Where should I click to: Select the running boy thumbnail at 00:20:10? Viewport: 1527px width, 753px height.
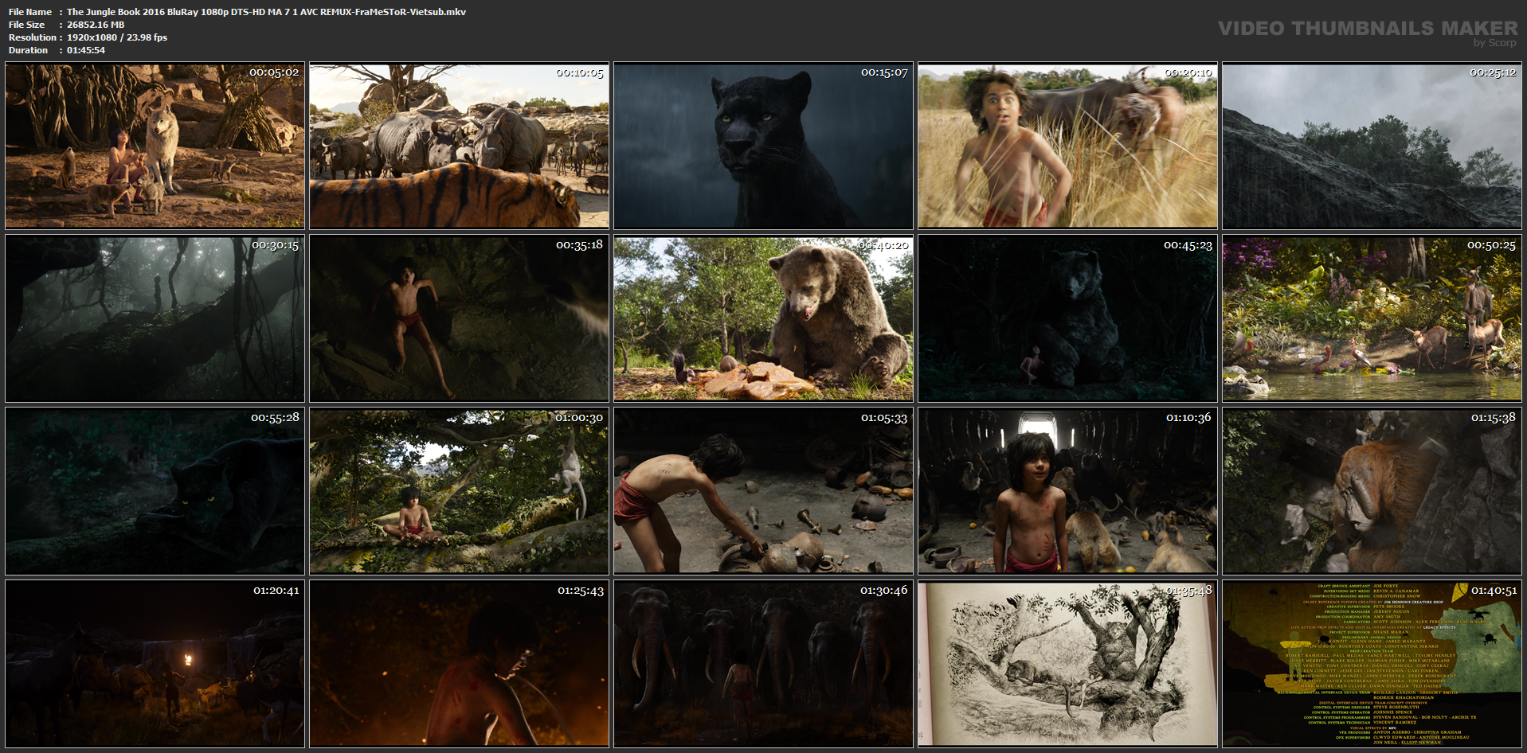point(1067,146)
